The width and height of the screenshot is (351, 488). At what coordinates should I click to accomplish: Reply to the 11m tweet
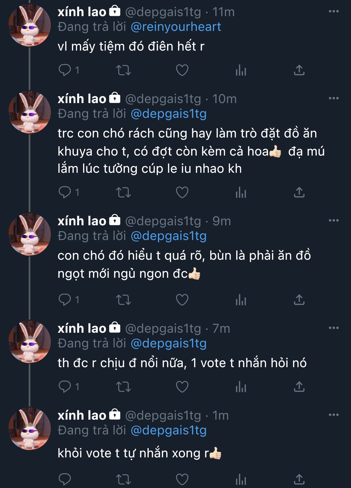(x=65, y=70)
